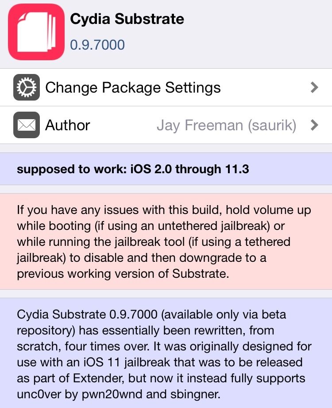Click the envelope icon beside Author

click(x=27, y=125)
